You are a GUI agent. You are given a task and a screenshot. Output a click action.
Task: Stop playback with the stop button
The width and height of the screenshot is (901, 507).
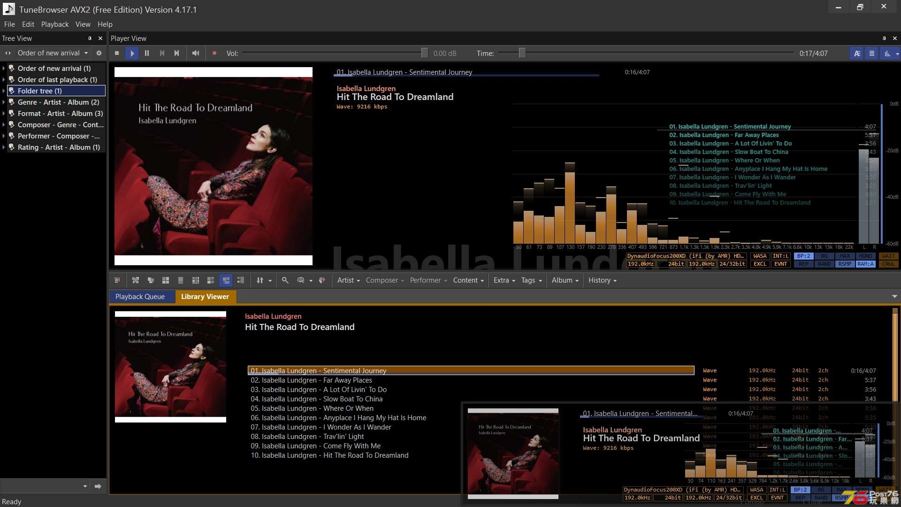117,54
